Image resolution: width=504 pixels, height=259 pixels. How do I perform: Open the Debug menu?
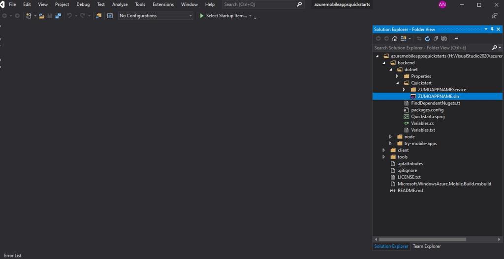point(83,4)
